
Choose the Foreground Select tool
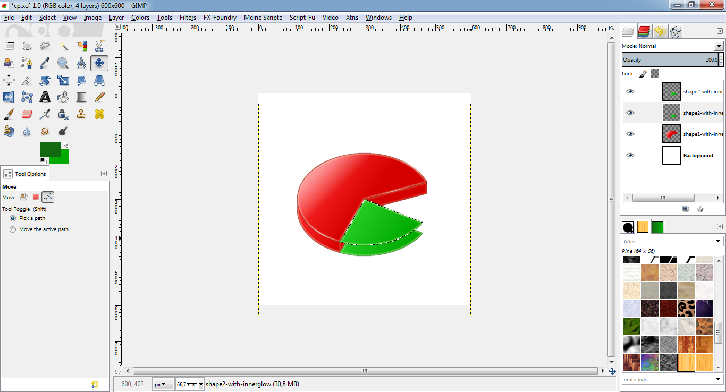pyautogui.click(x=9, y=63)
